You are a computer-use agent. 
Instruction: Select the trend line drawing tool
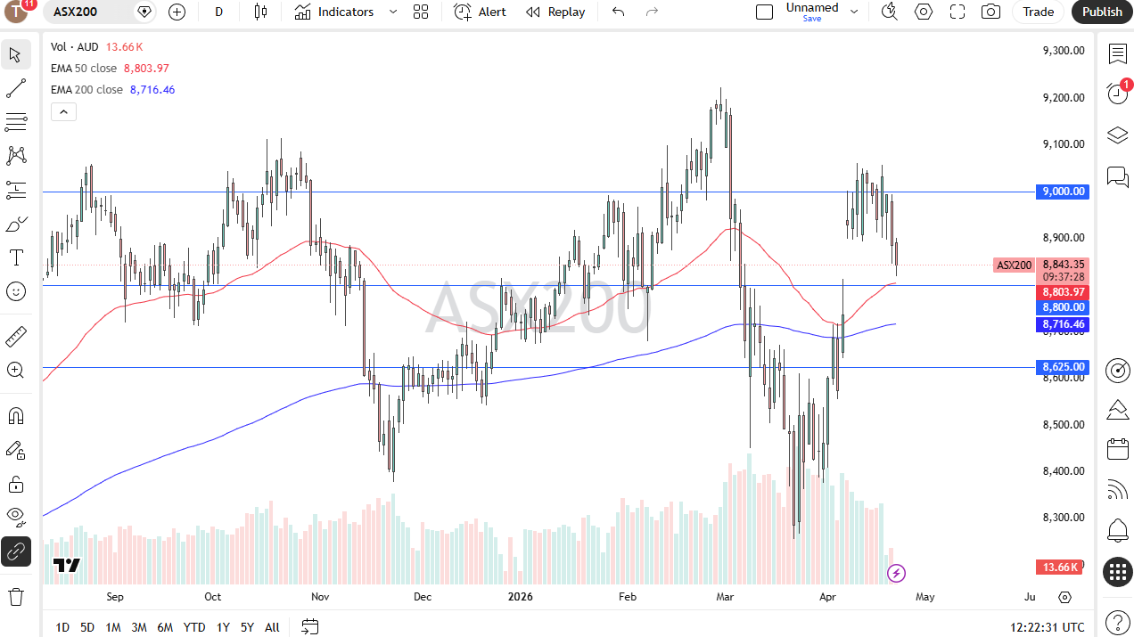click(15, 88)
